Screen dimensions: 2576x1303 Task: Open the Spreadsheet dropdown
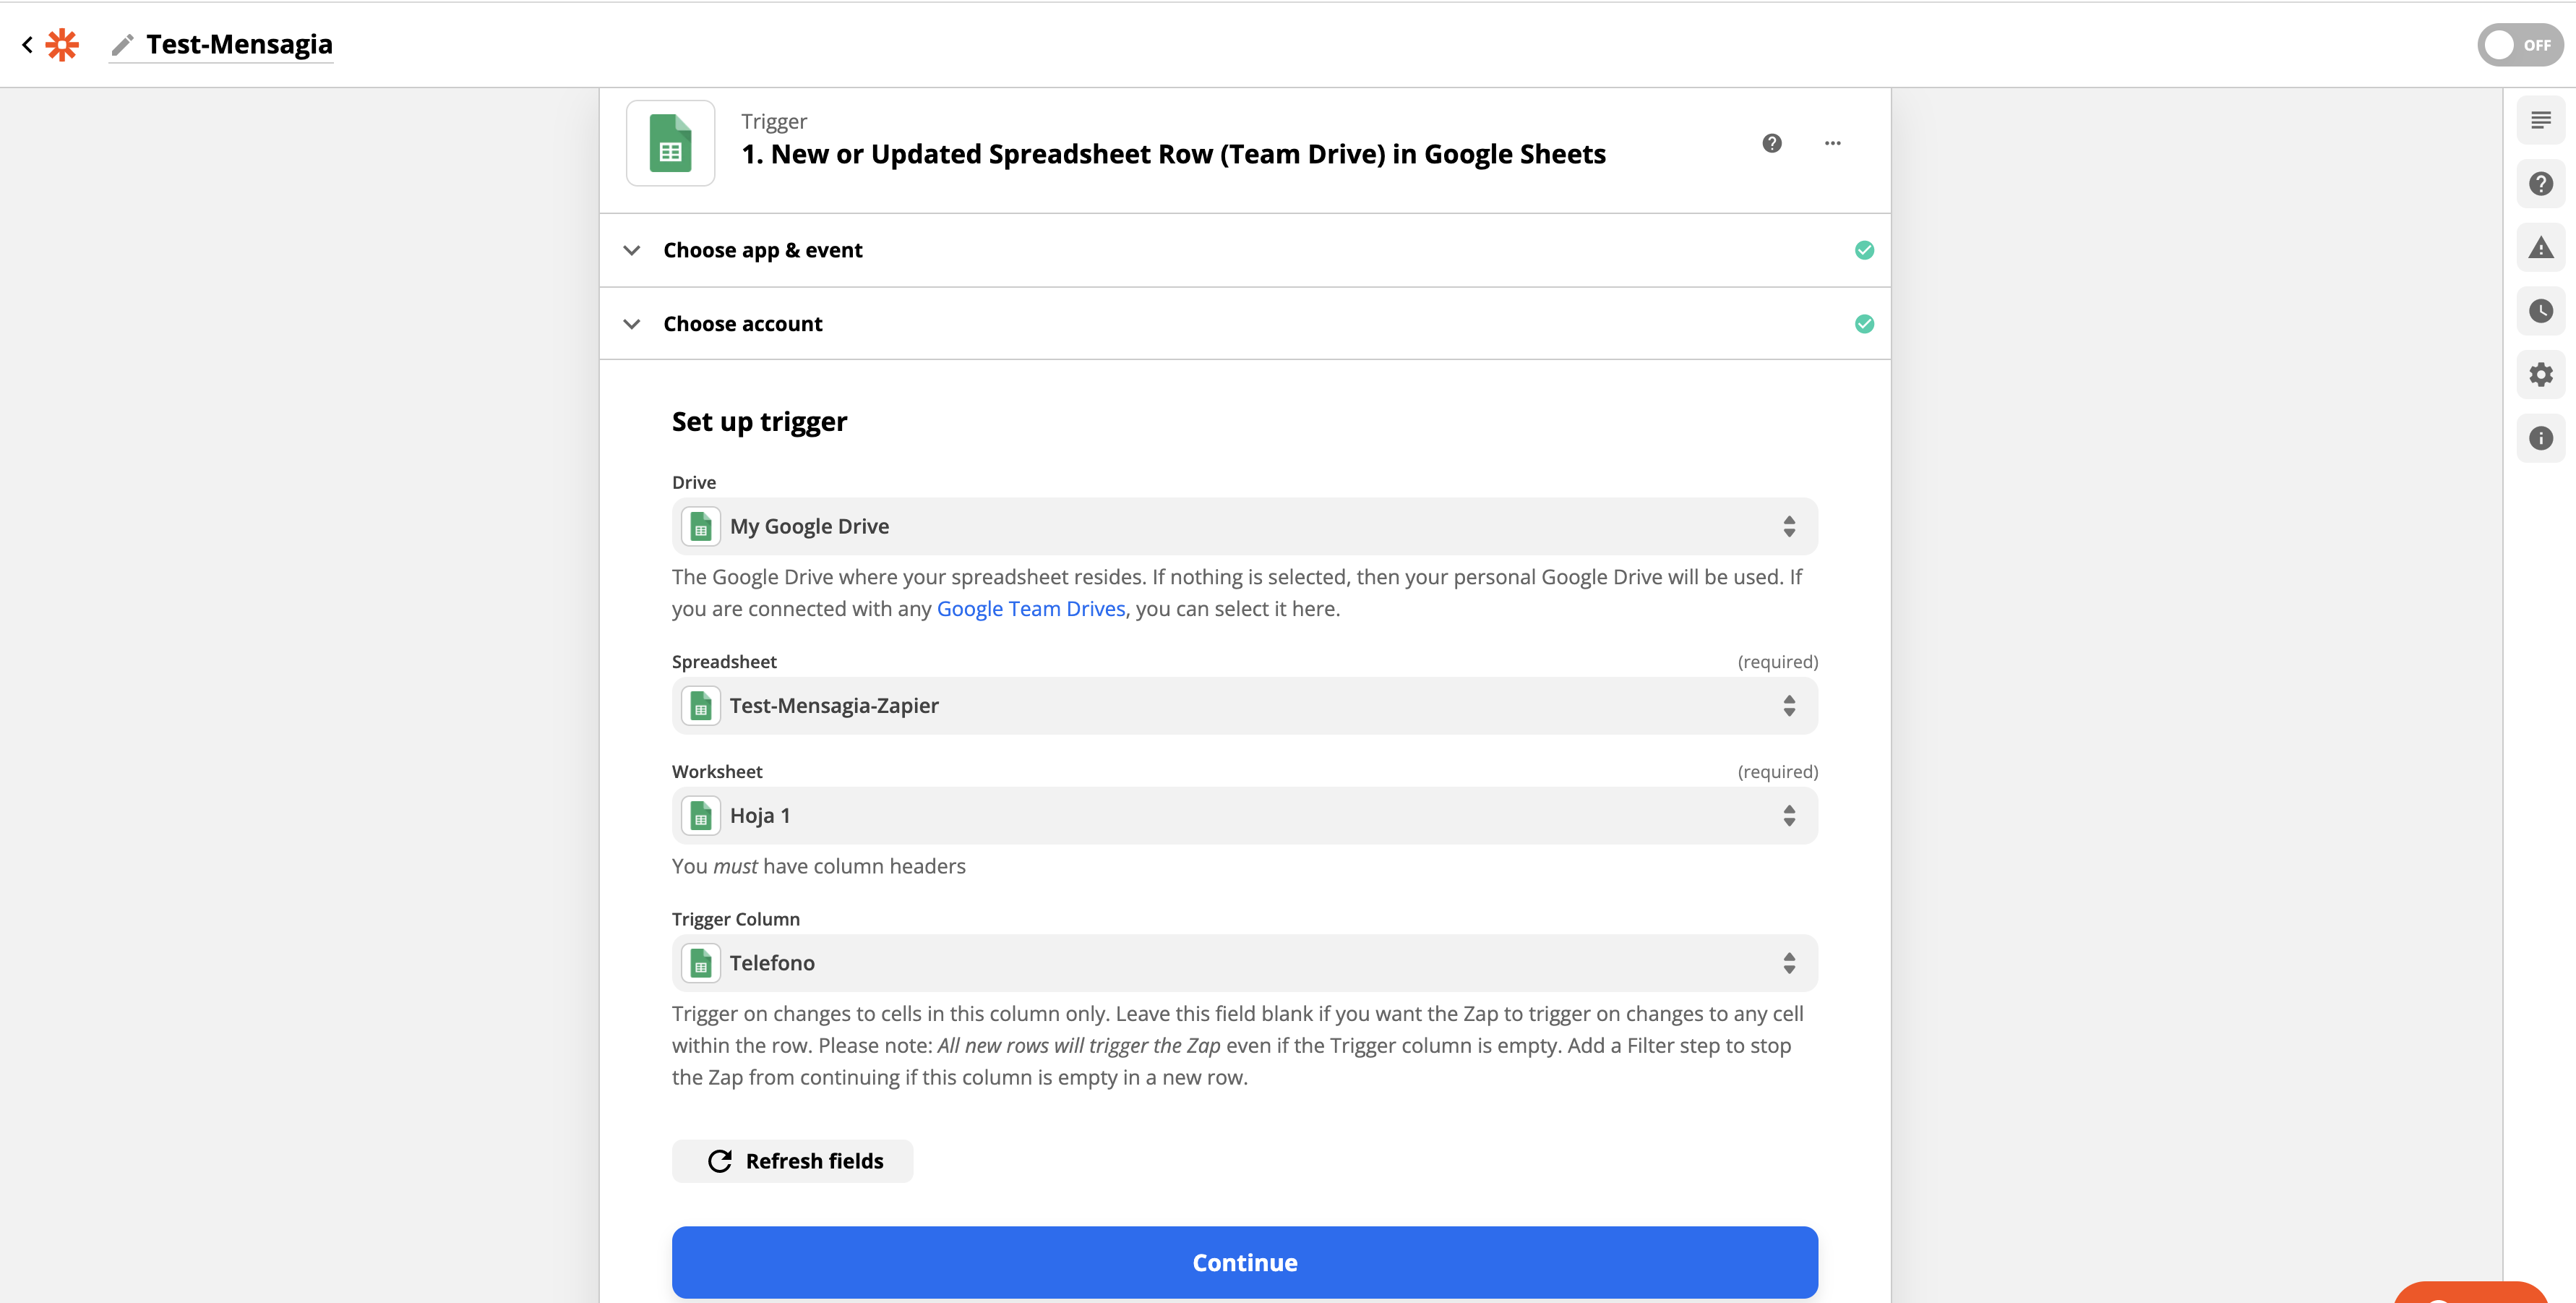tap(1244, 706)
